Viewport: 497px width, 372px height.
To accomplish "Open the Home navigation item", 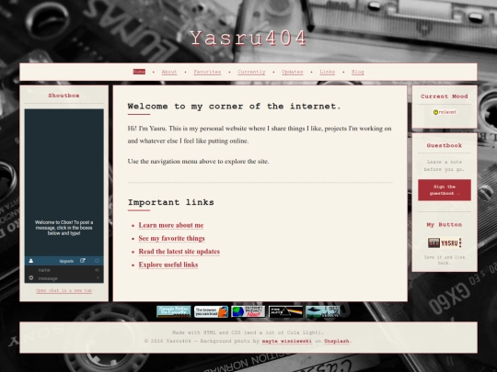I will 139,72.
